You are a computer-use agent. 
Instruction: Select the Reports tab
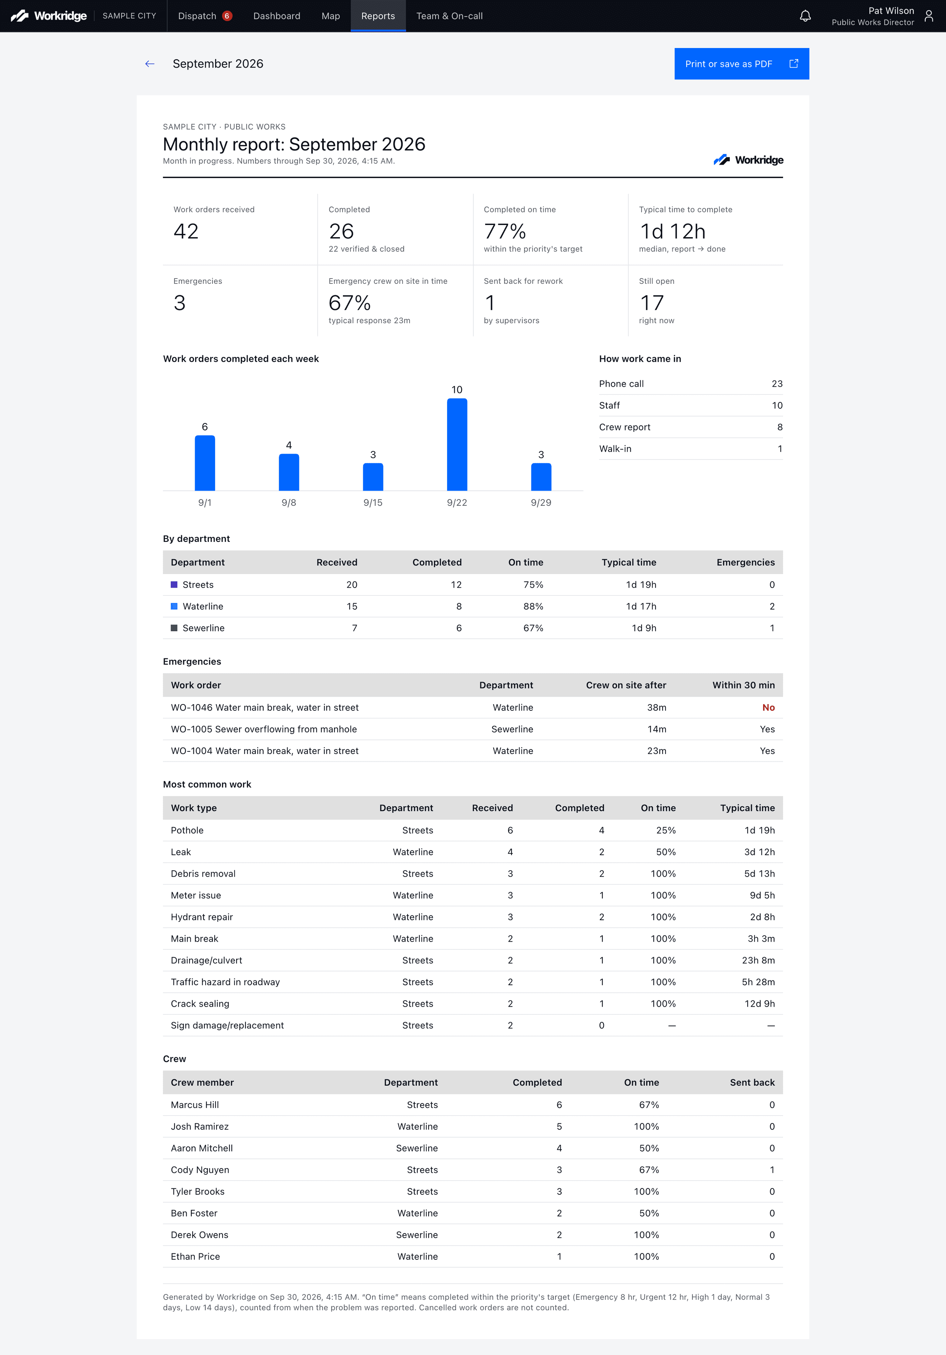(x=378, y=16)
